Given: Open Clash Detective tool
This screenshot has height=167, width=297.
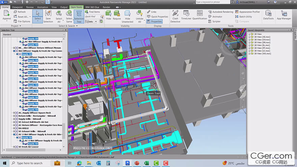Looking at the screenshot, I should tap(175, 16).
